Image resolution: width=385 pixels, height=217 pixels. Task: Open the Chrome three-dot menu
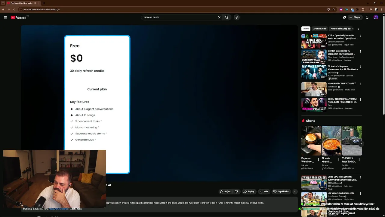tap(381, 9)
